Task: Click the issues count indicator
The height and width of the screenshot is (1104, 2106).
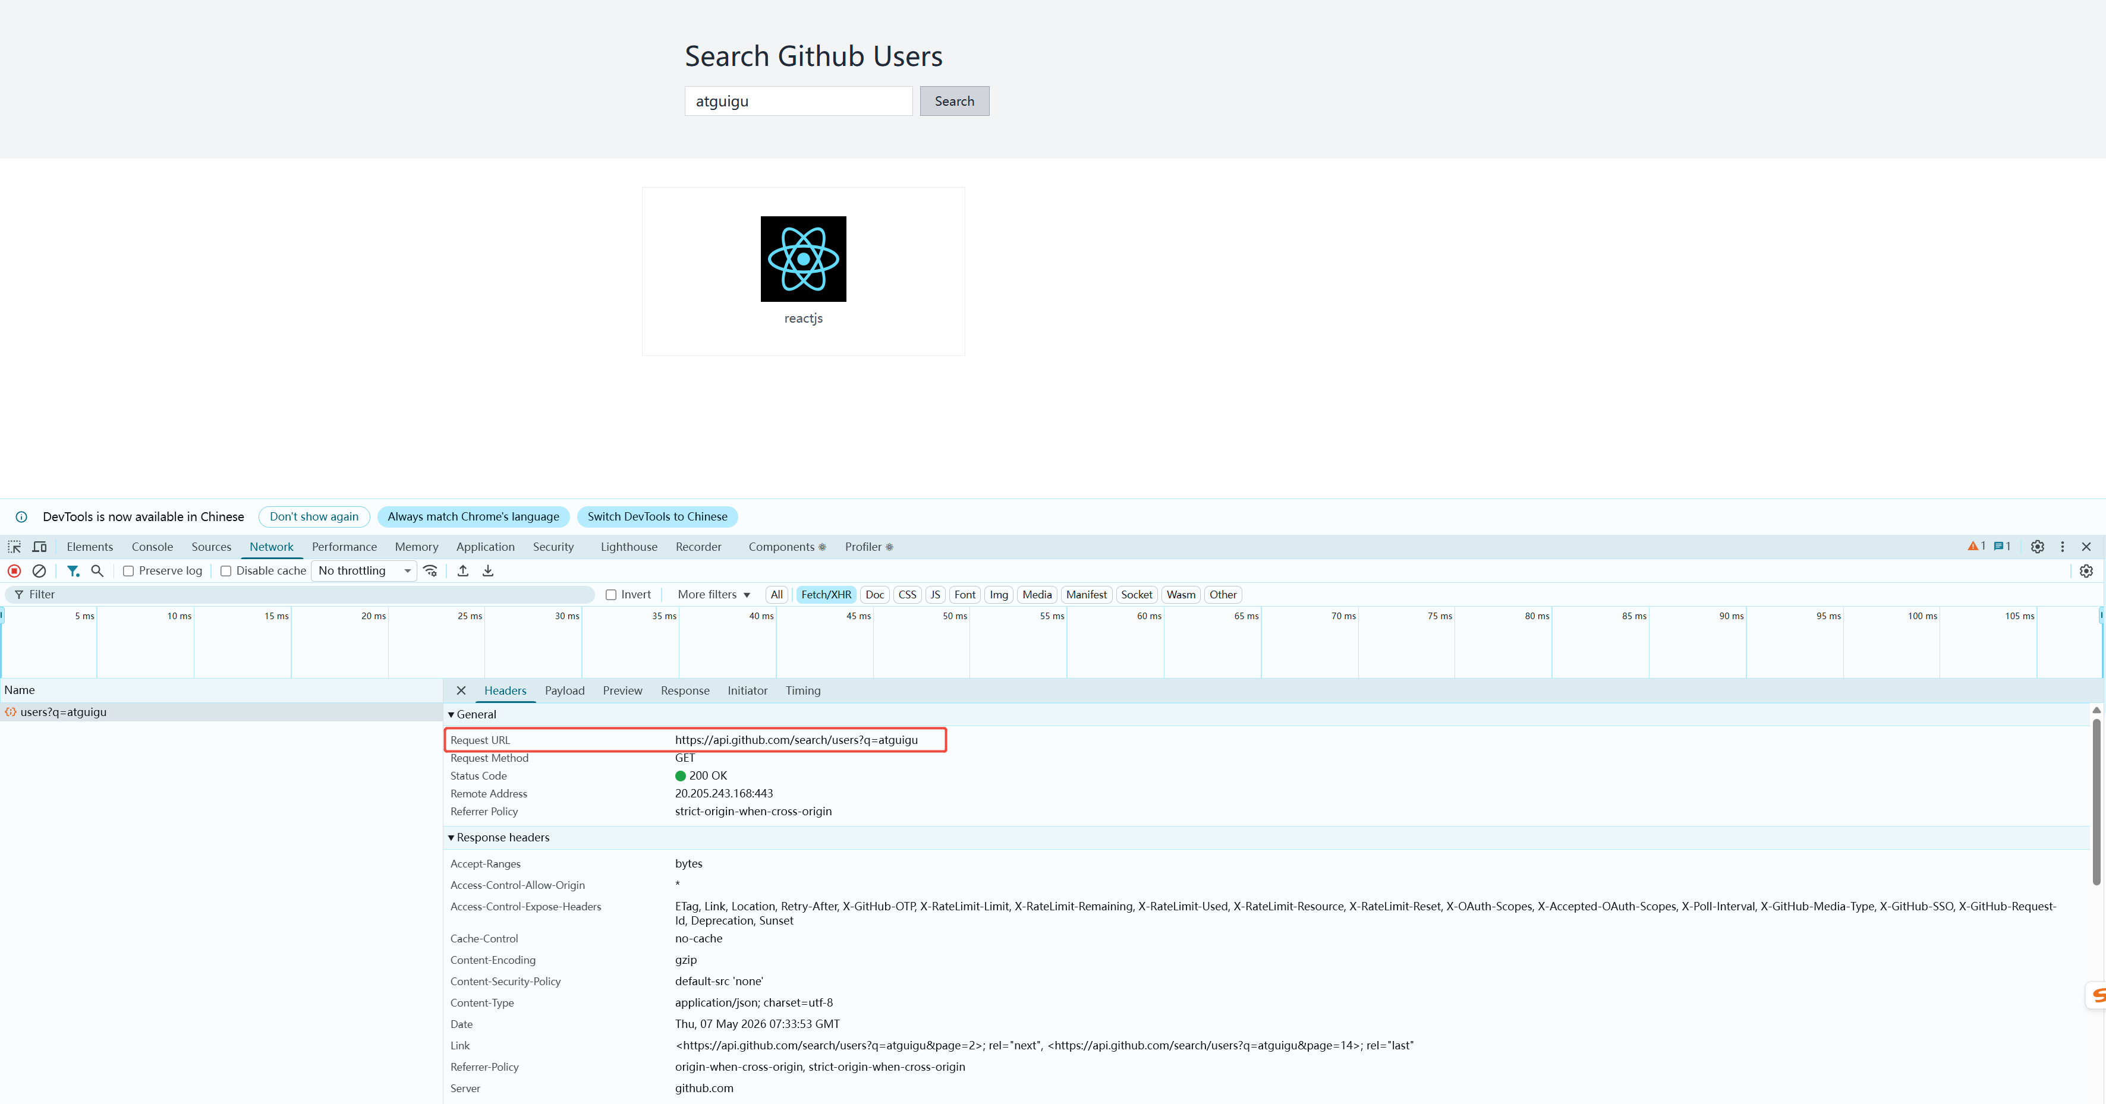Action: click(2002, 547)
